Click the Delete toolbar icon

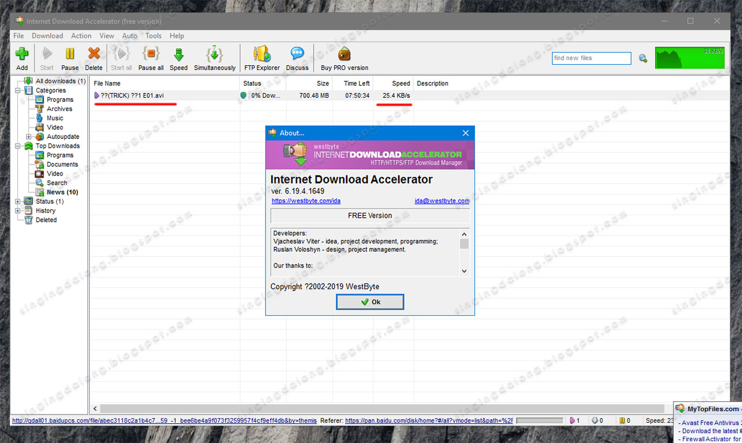[x=94, y=54]
